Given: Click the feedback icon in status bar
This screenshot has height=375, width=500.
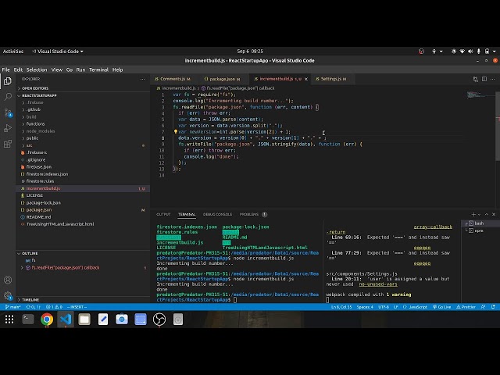Looking at the screenshot, I should point(483,307).
